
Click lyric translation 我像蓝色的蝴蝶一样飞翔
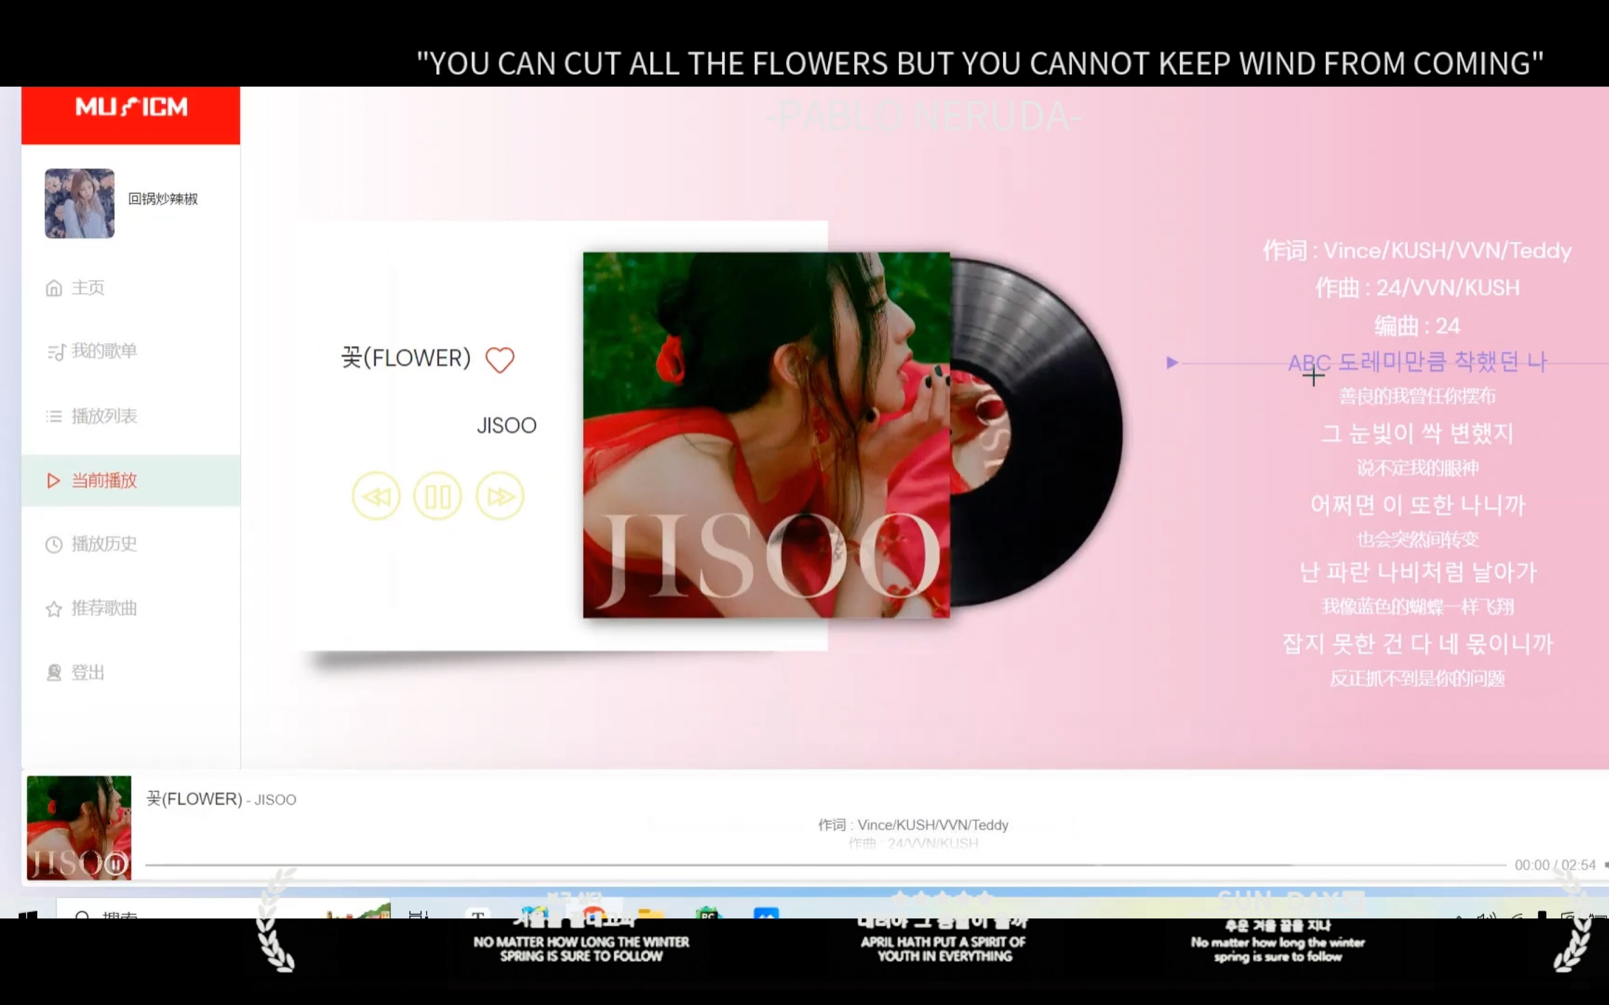pyautogui.click(x=1417, y=607)
